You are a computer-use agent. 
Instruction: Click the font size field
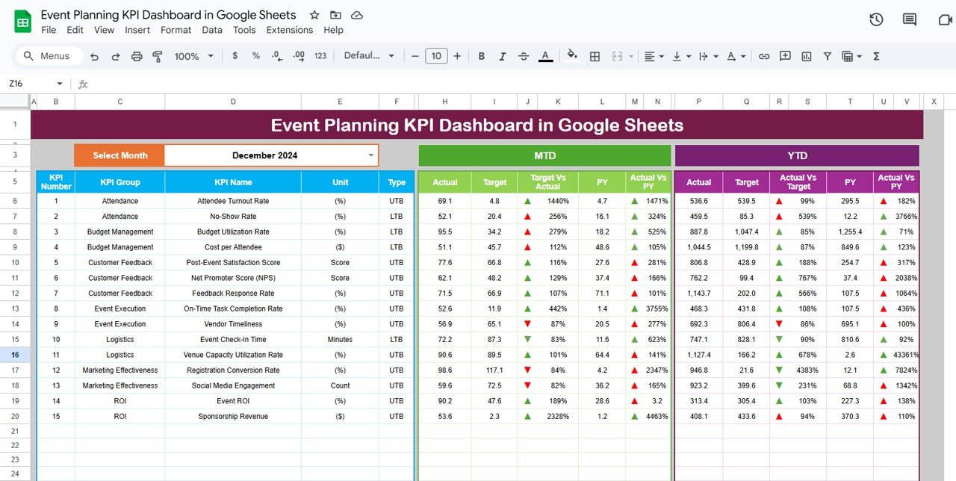coord(436,56)
